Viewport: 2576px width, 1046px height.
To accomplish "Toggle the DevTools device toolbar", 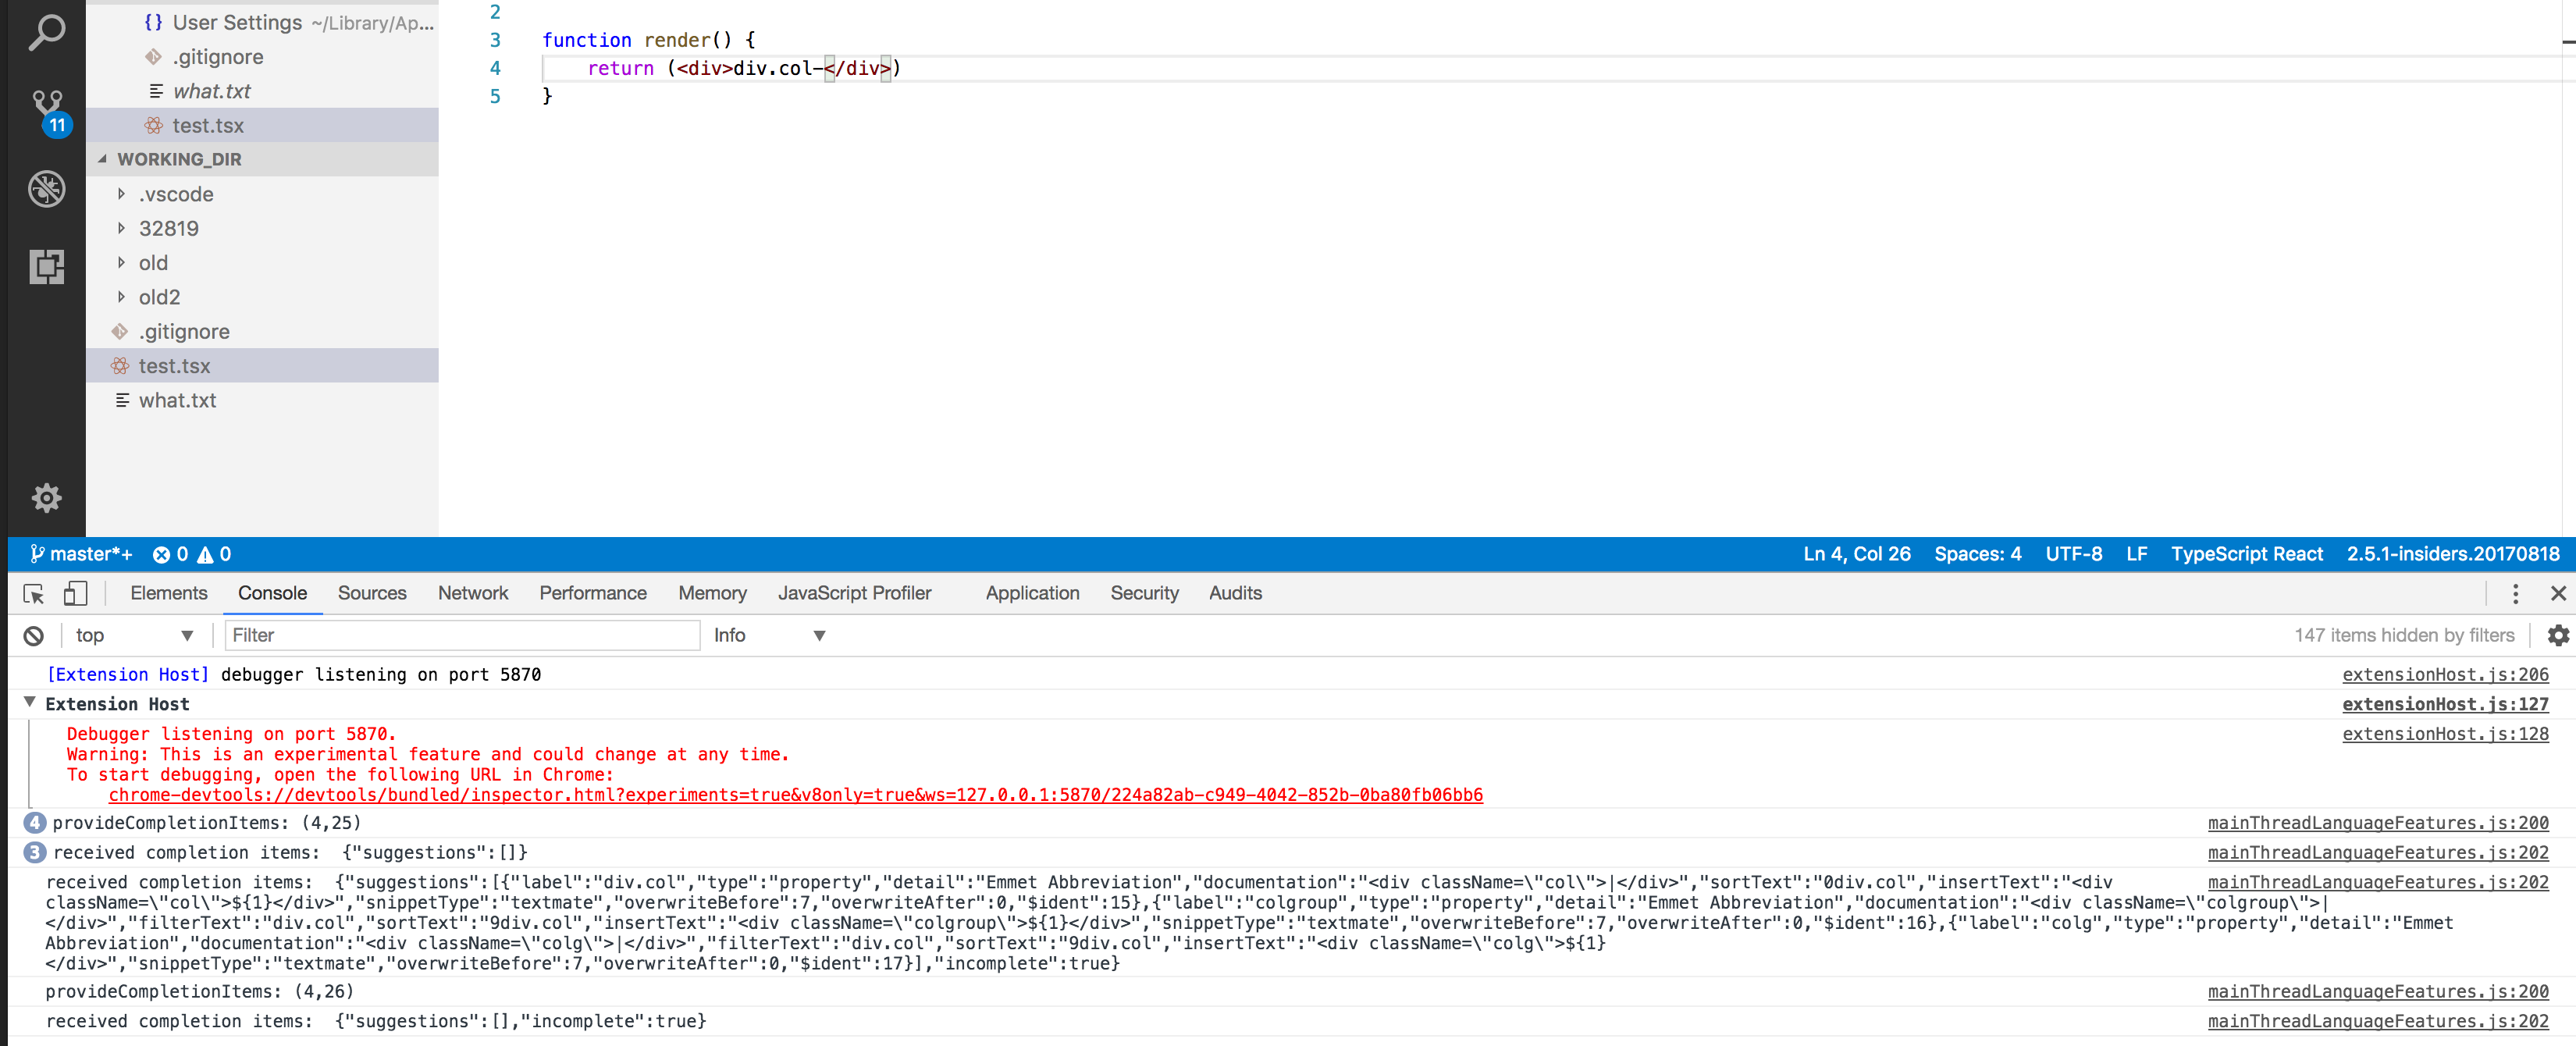I will pyautogui.click(x=75, y=593).
